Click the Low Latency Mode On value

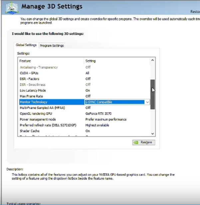(88, 91)
